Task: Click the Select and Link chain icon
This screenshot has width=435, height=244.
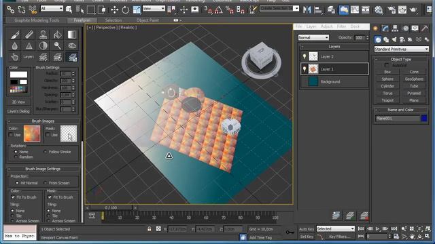Action: point(11,10)
